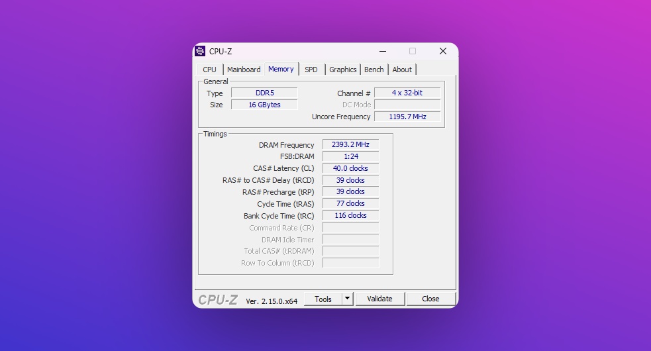Image resolution: width=651 pixels, height=351 pixels.
Task: Click the Uncore Frequency value field
Action: click(407, 117)
